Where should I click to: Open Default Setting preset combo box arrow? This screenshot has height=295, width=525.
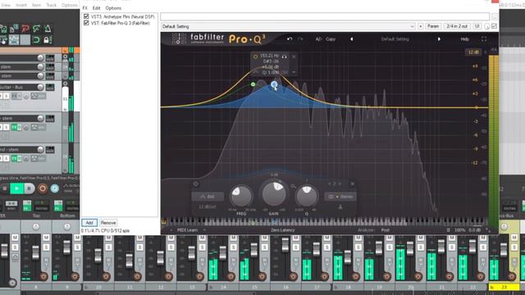(412, 26)
